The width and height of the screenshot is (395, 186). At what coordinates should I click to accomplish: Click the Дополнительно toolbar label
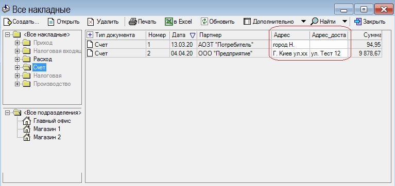click(273, 22)
